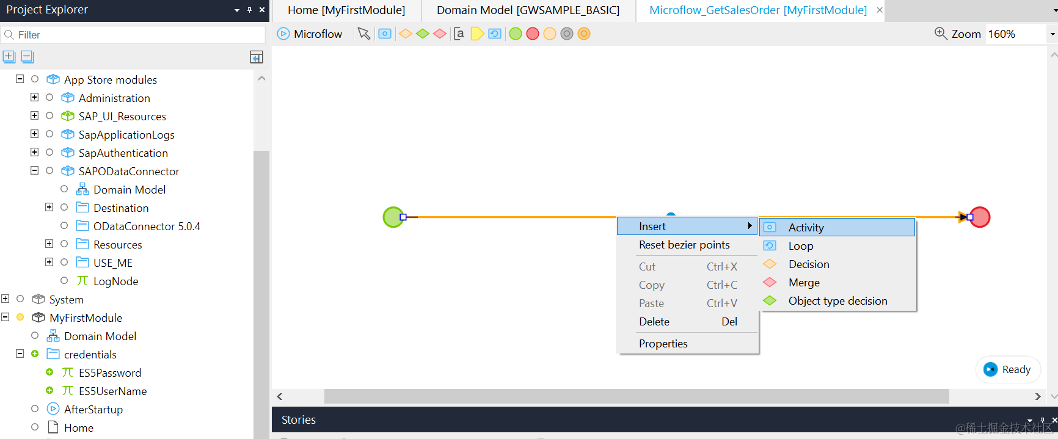The height and width of the screenshot is (439, 1058).
Task: Select the pointer selection tool in toolbar
Action: click(364, 34)
